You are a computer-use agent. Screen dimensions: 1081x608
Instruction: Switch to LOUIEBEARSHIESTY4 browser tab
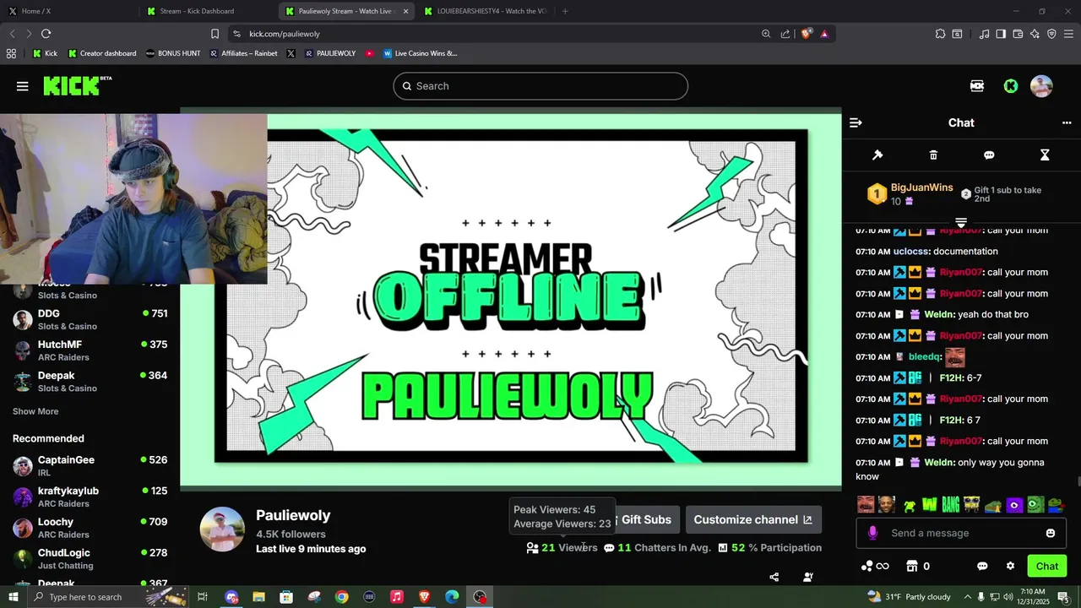[485, 11]
